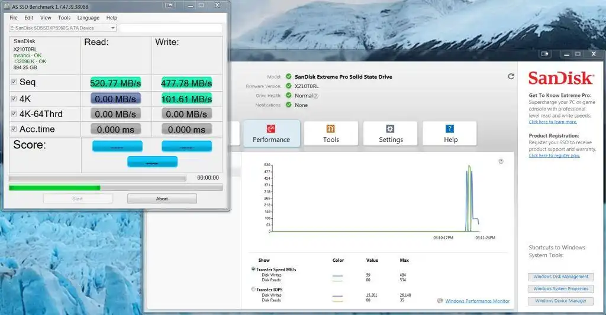
Task: Uncheck the Acc.time test checkbox
Action: [14, 129]
